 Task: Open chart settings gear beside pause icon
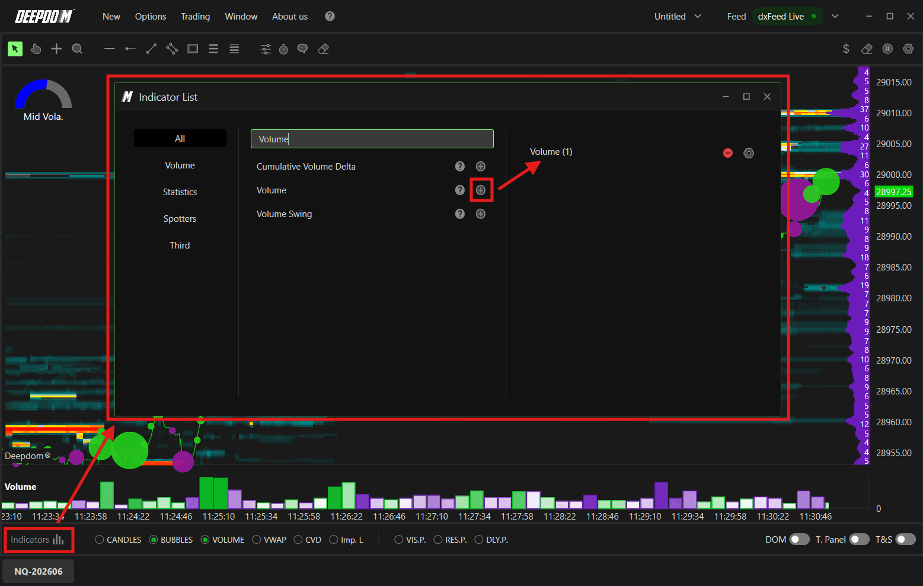(908, 49)
